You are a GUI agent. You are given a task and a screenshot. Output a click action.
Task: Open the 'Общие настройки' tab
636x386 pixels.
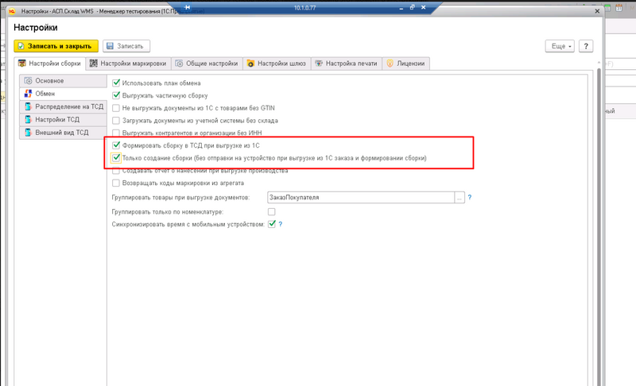coord(207,64)
